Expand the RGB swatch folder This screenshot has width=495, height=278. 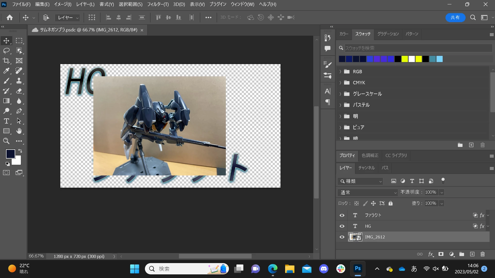pos(340,72)
